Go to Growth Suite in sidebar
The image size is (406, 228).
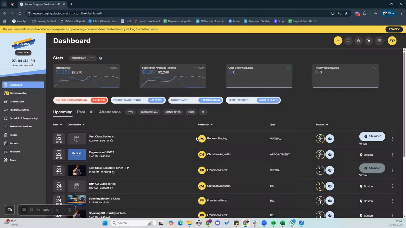click(23, 102)
